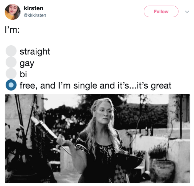Click the selected blue radio button

click(x=11, y=85)
